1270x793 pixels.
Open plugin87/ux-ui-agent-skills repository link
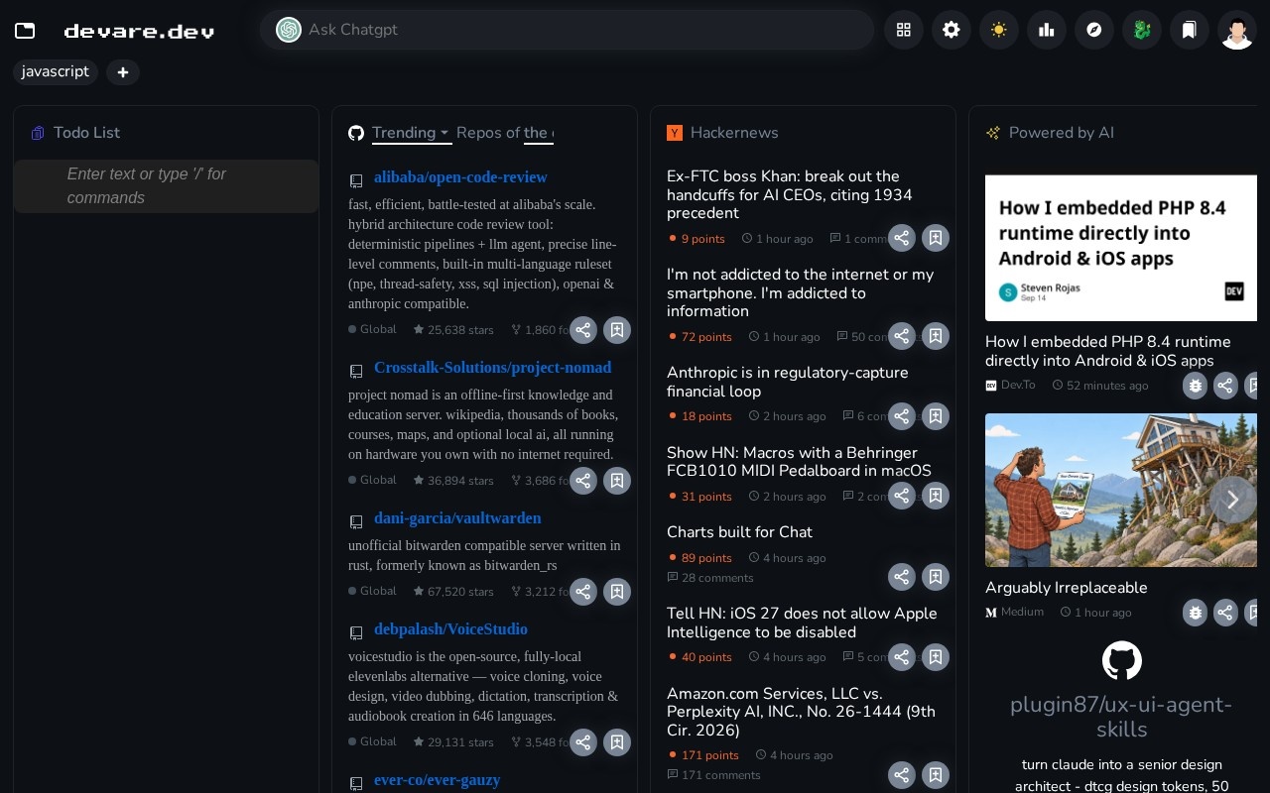click(1121, 718)
